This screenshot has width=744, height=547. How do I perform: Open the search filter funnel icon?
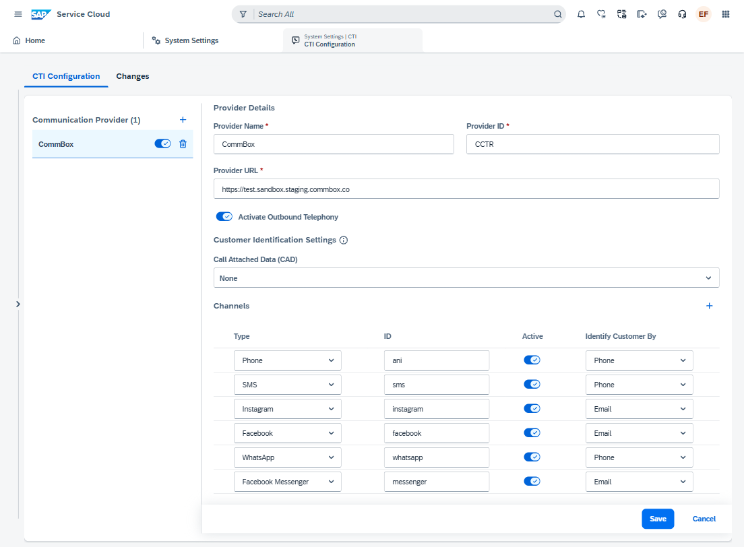[x=243, y=14]
